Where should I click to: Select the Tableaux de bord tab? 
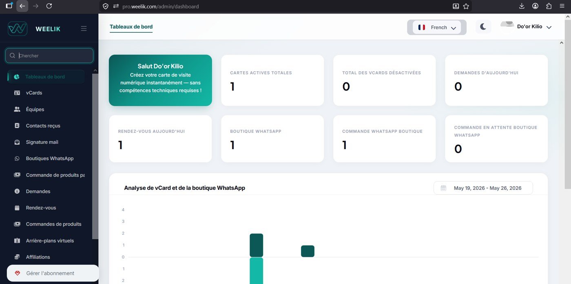click(131, 27)
